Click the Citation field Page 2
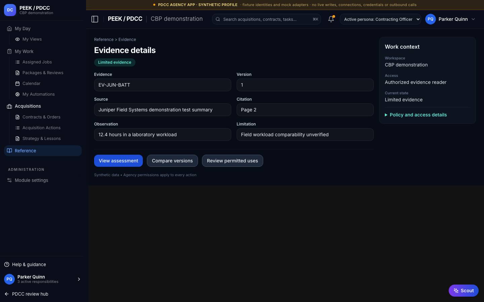 (x=305, y=110)
